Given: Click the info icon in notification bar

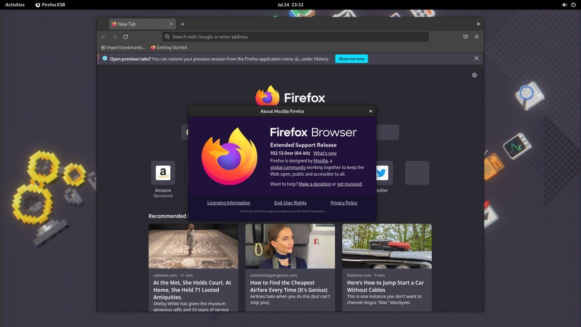Looking at the screenshot, I should pyautogui.click(x=105, y=58).
